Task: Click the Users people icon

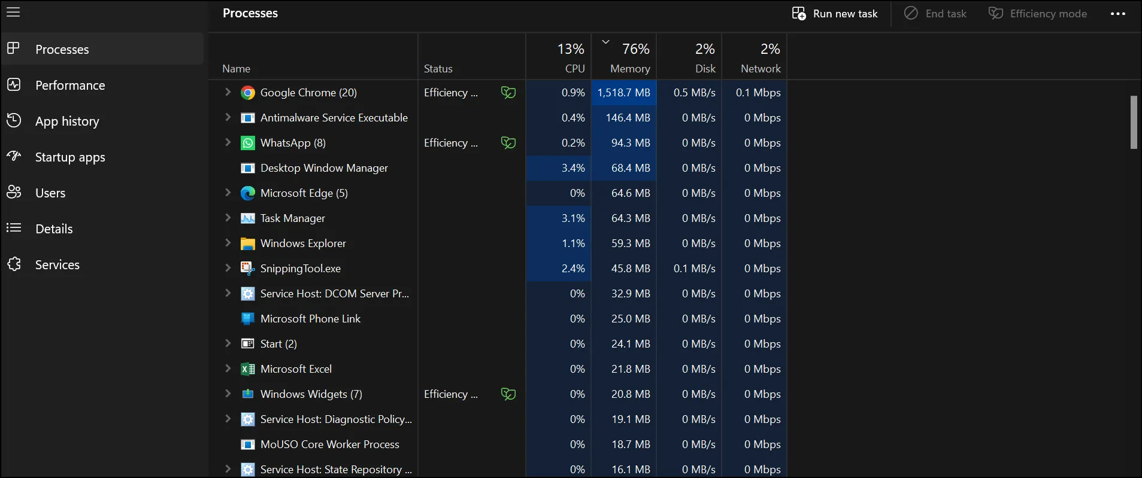Action: pyautogui.click(x=14, y=192)
